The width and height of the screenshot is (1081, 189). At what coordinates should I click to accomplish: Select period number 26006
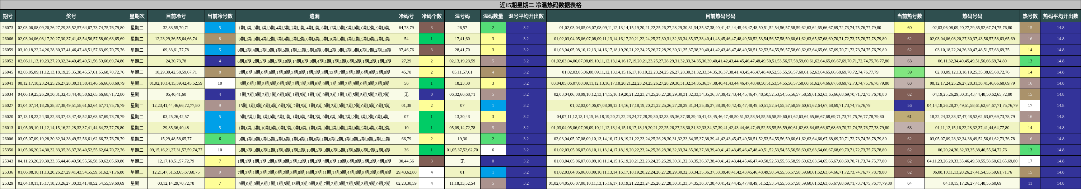tap(8, 139)
